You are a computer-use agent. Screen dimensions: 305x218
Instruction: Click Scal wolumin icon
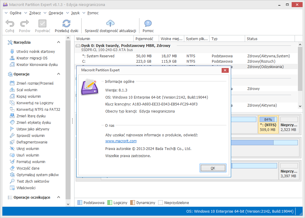tap(12, 90)
